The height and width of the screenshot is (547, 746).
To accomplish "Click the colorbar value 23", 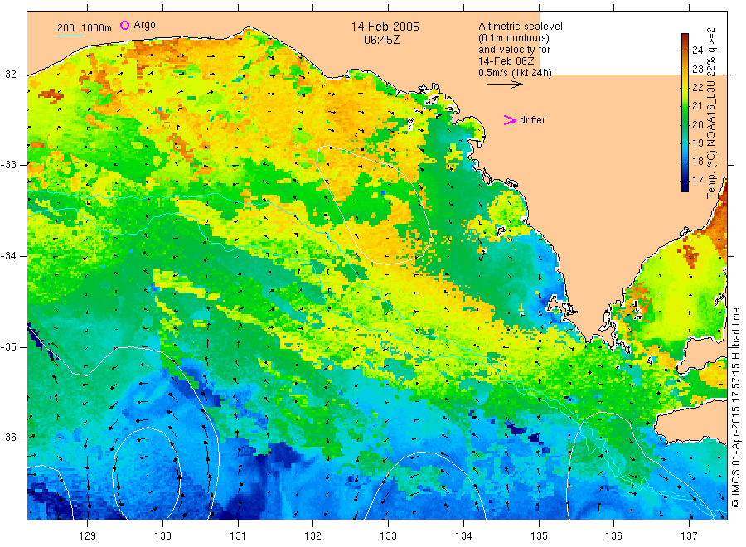I will [697, 70].
